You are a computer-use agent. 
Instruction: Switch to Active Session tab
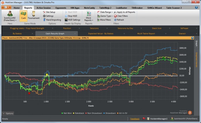(44, 8)
